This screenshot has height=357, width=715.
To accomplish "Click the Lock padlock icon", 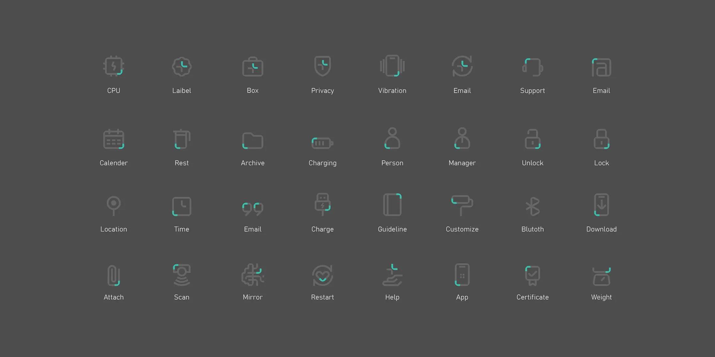I will click(x=601, y=139).
